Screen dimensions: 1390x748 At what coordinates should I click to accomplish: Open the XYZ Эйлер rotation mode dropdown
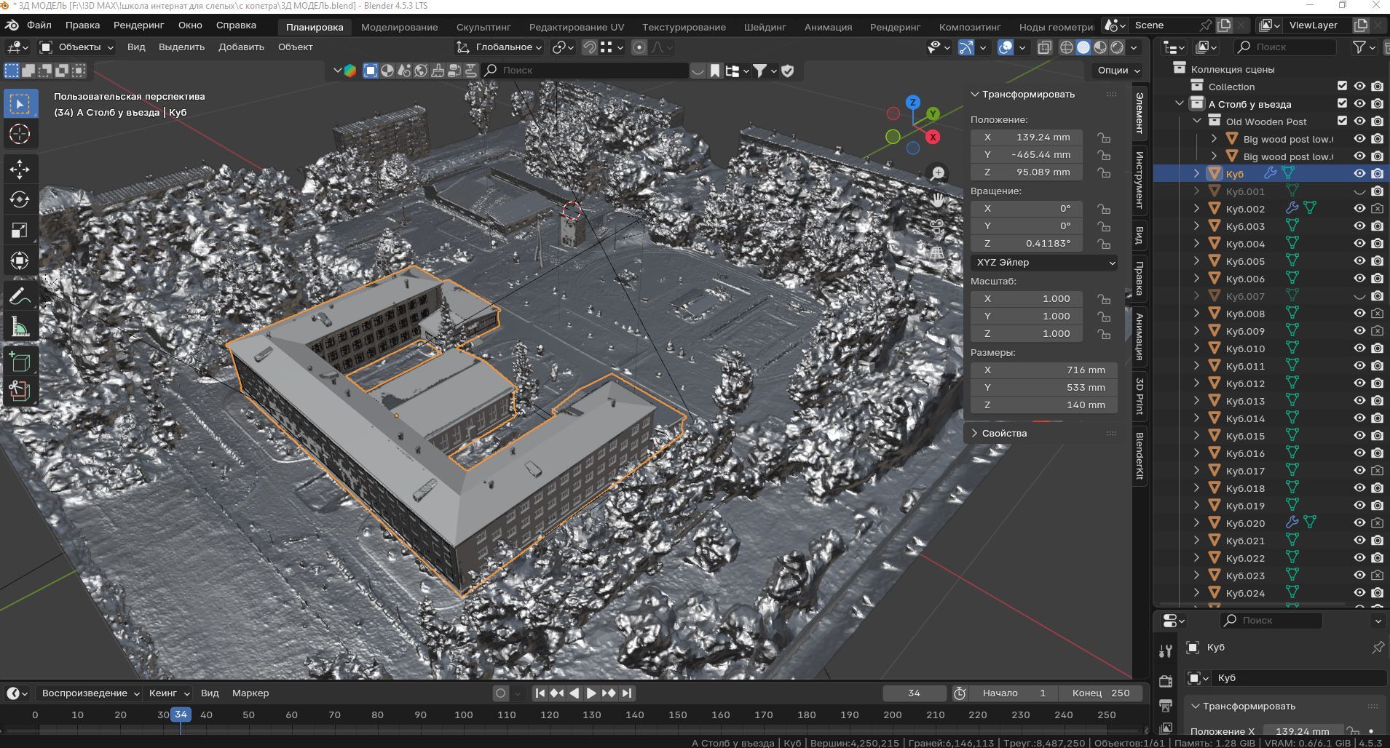tap(1043, 263)
